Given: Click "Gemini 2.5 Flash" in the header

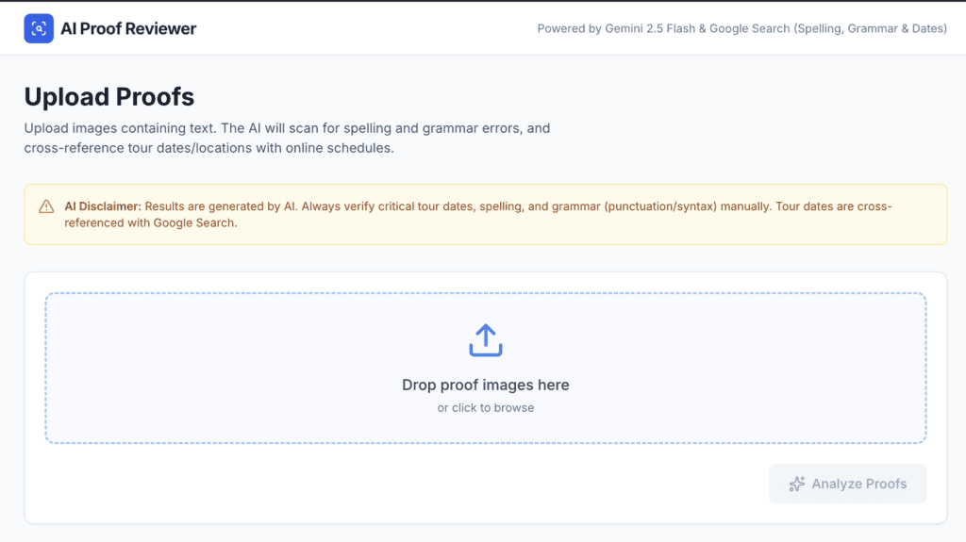Looking at the screenshot, I should click(x=654, y=28).
